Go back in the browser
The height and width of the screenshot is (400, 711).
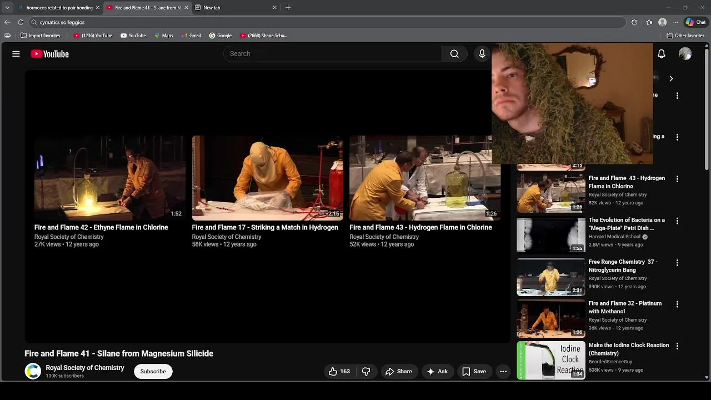(x=7, y=22)
